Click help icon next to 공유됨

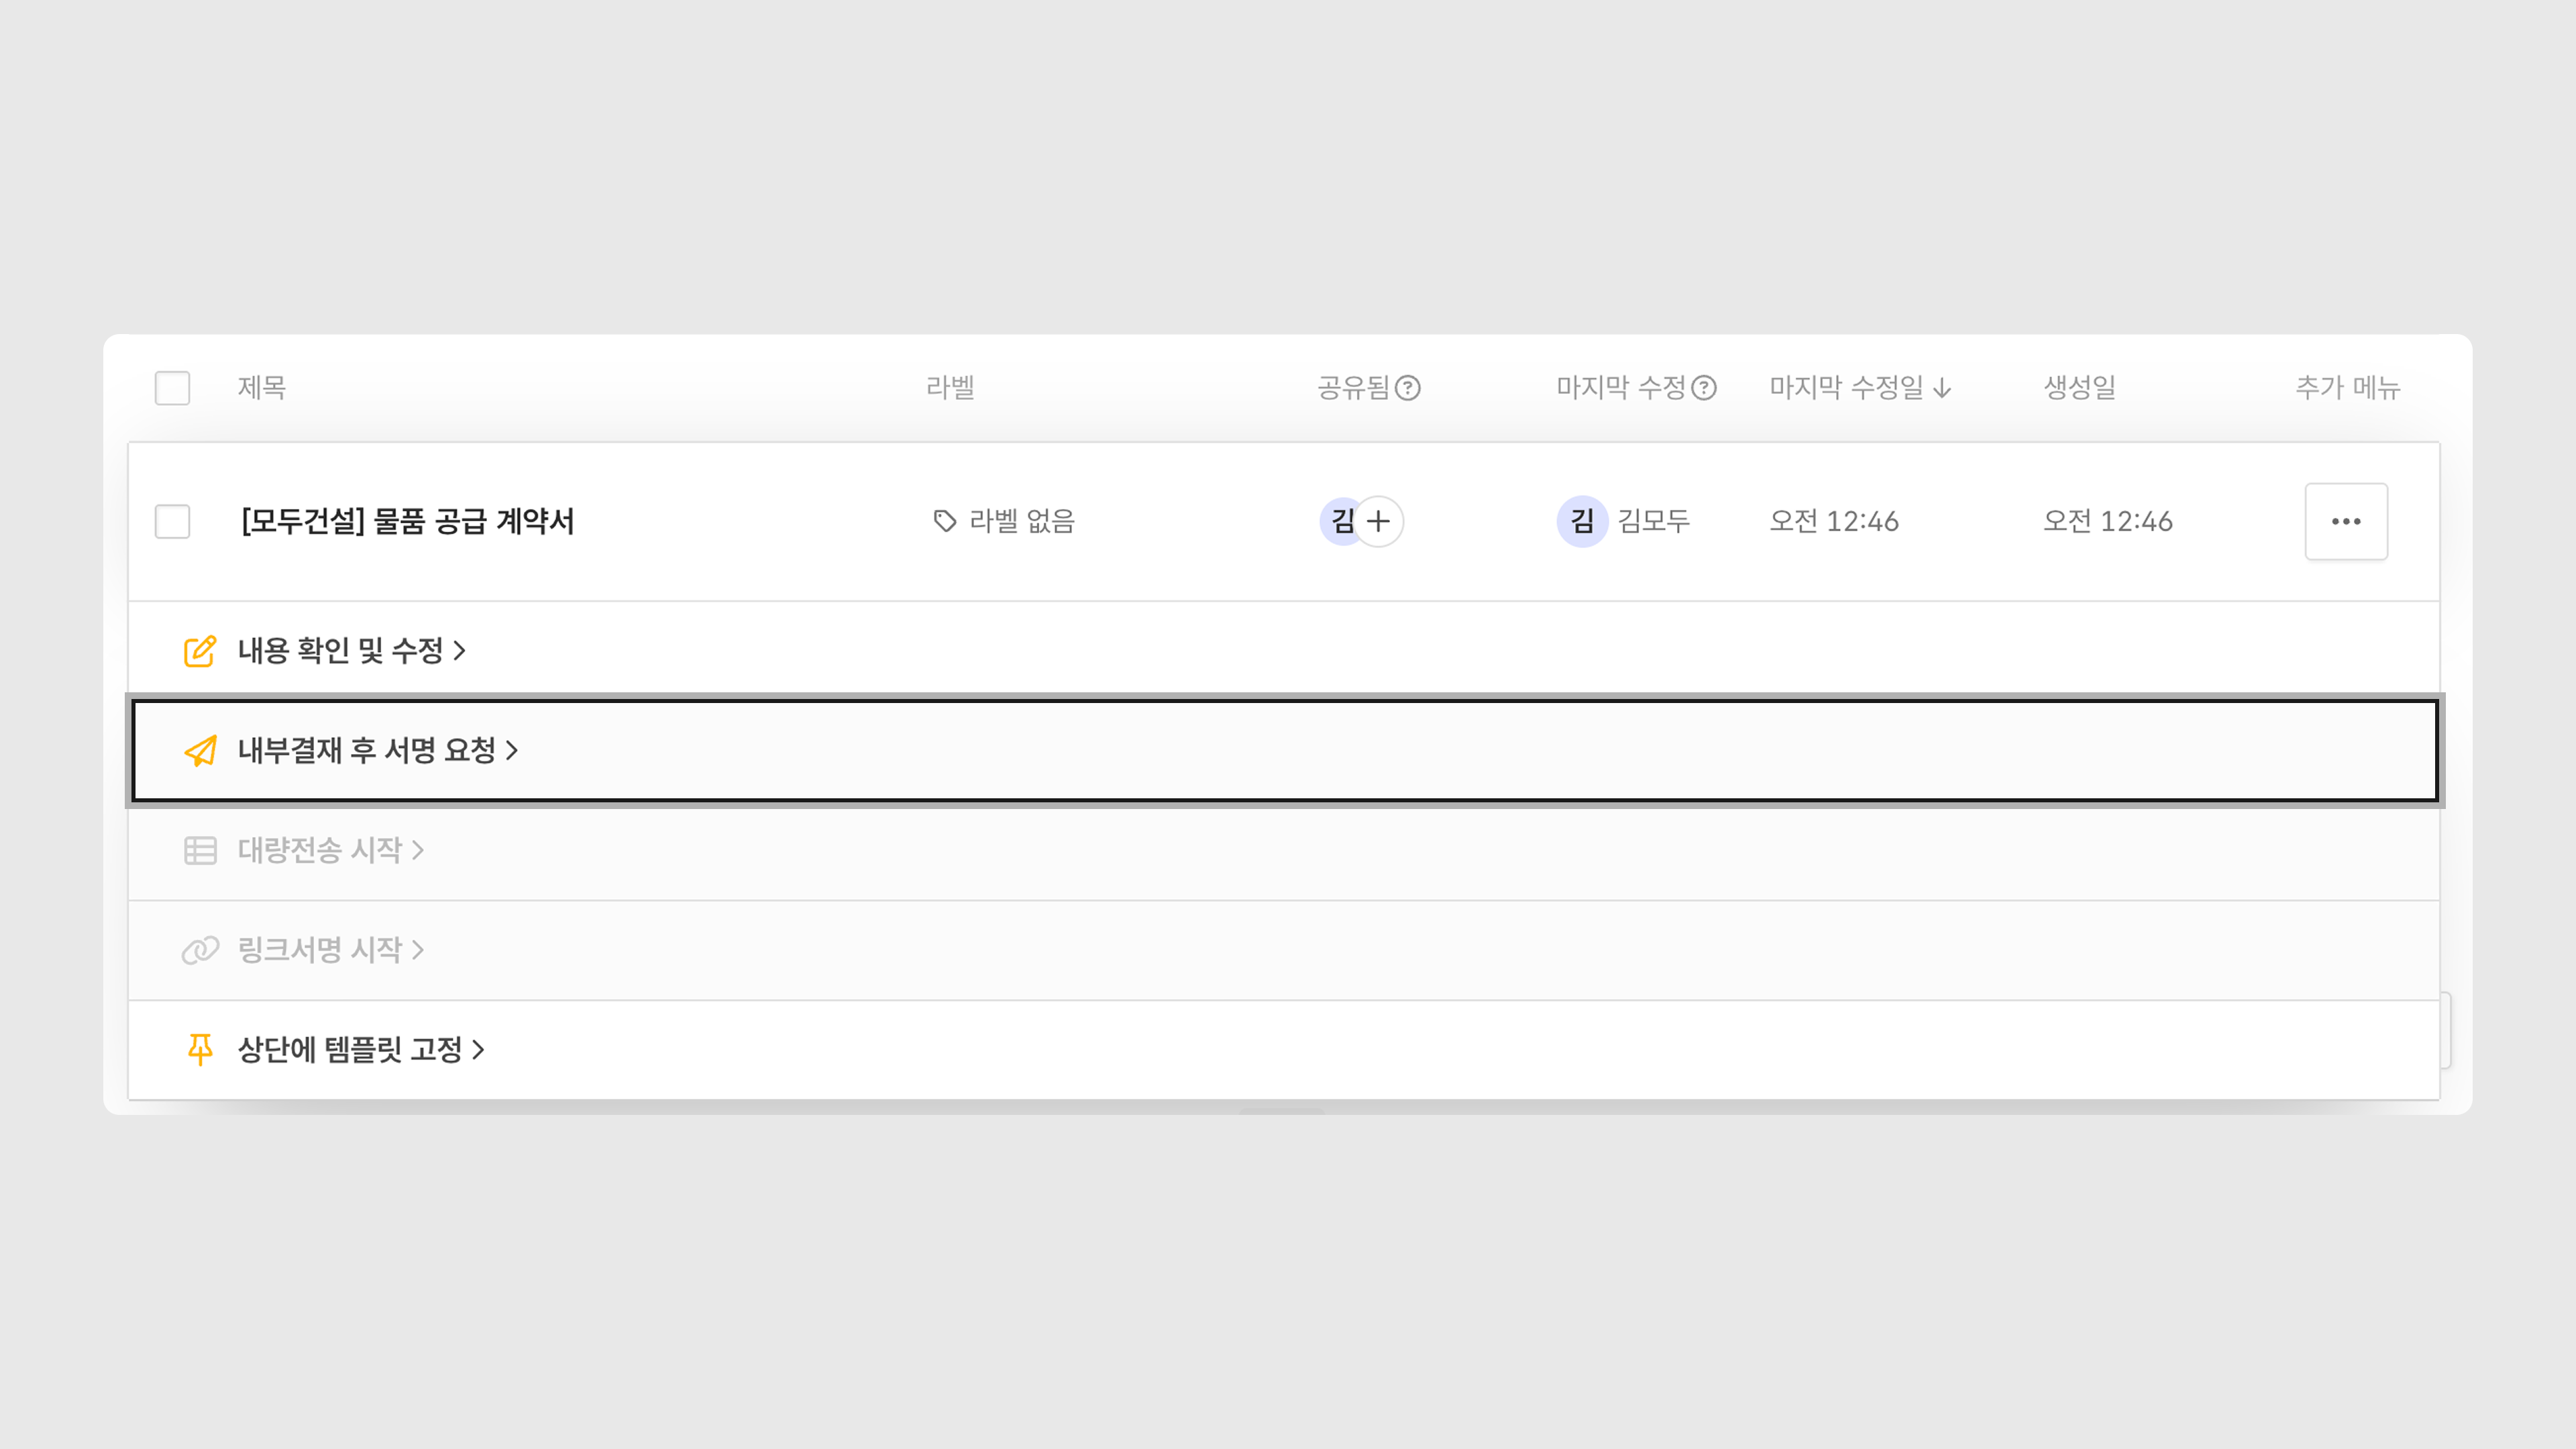pos(1408,388)
